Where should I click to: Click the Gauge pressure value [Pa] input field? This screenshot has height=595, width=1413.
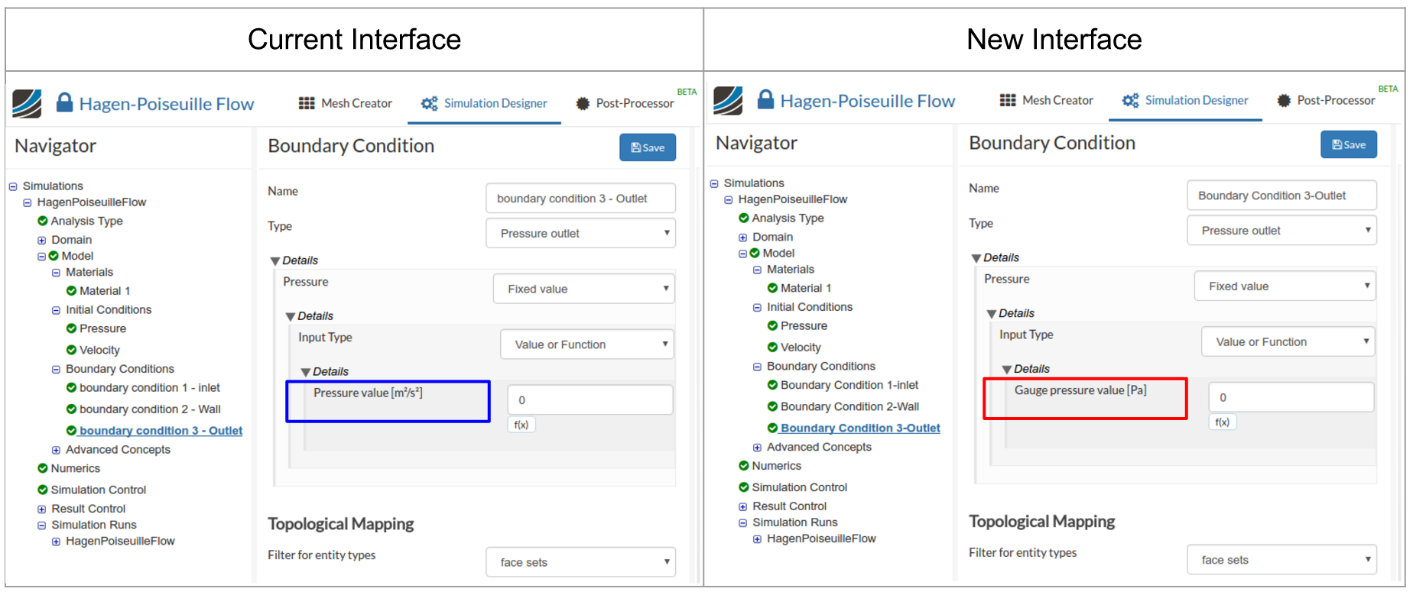pos(1291,397)
